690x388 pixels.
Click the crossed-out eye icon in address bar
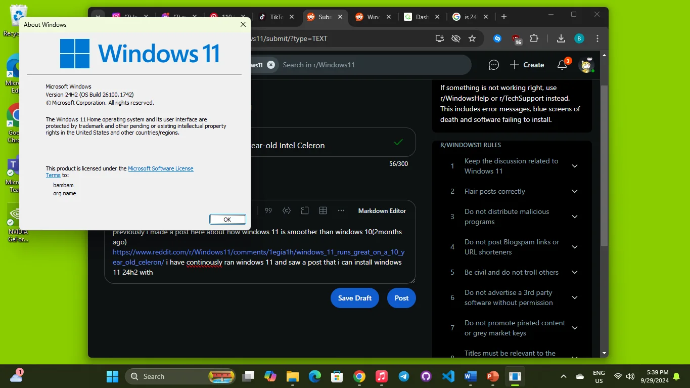click(456, 38)
